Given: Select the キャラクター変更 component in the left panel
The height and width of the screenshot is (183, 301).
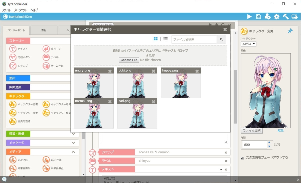Looking at the screenshot, I should 13,113.
